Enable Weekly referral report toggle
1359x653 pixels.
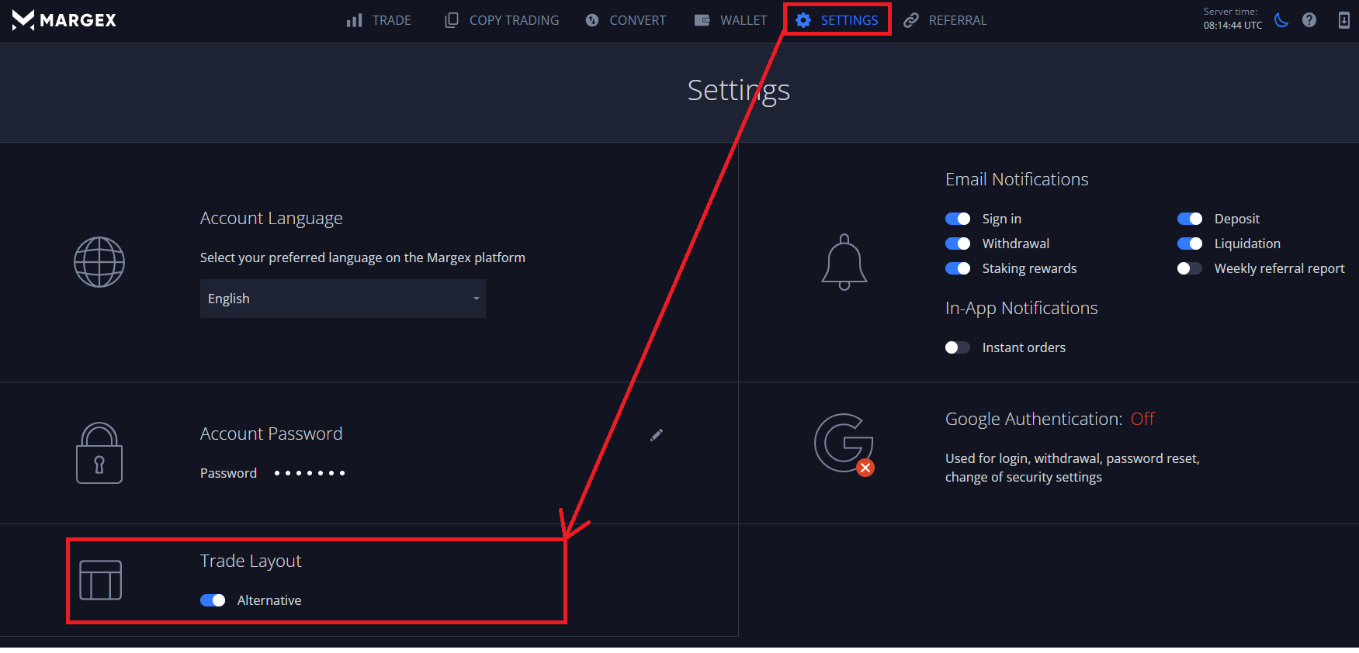[1189, 268]
